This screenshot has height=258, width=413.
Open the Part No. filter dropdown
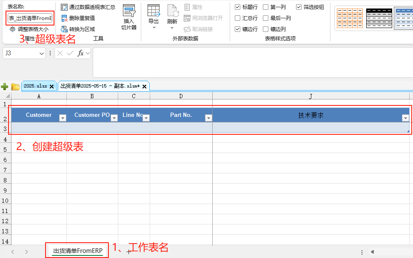tap(208, 118)
